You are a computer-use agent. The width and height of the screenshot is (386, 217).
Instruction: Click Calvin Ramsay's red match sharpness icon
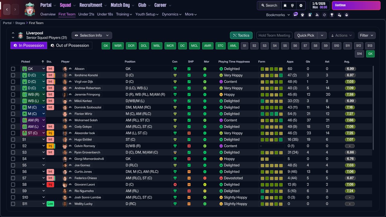tap(189, 146)
